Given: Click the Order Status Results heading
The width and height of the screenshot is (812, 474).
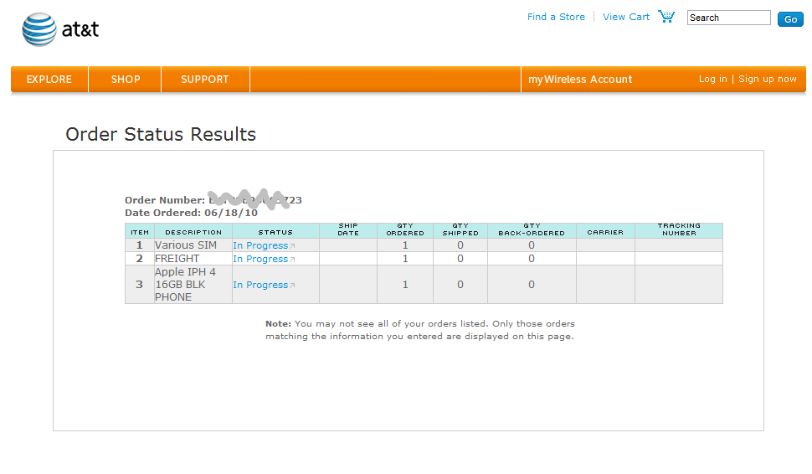Looking at the screenshot, I should click(161, 134).
